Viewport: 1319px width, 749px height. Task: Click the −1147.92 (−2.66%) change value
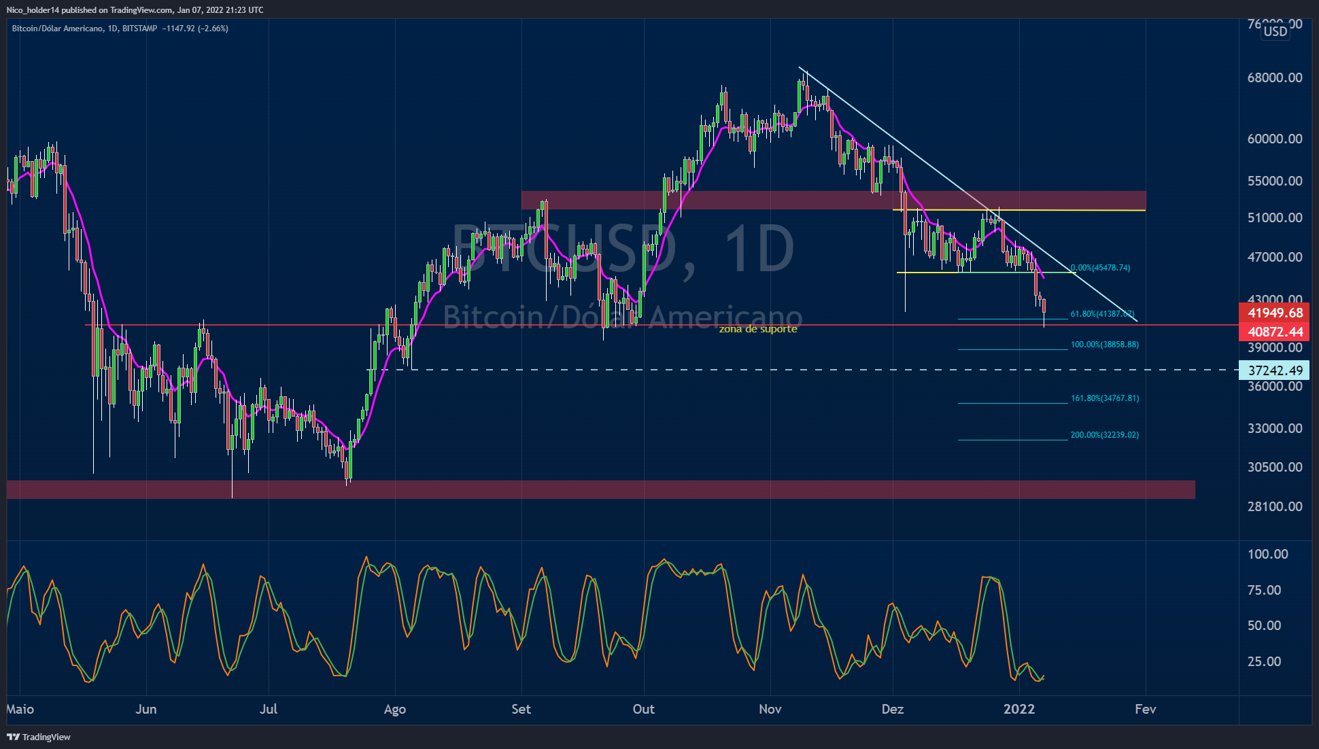point(196,29)
